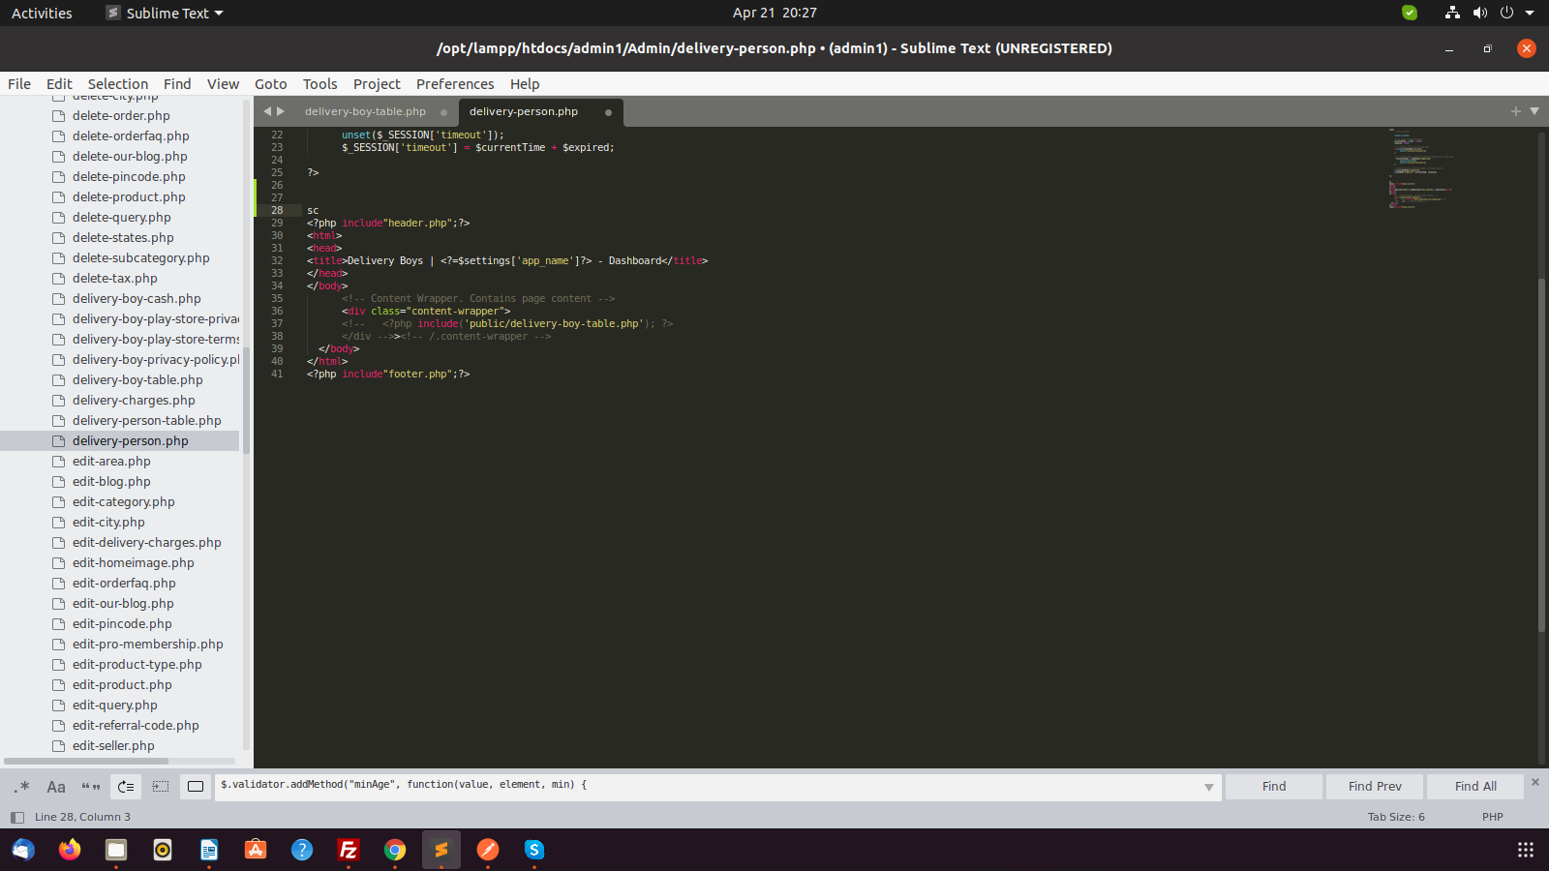This screenshot has width=1549, height=871.
Task: Click the Find Prev button
Action: (x=1375, y=786)
